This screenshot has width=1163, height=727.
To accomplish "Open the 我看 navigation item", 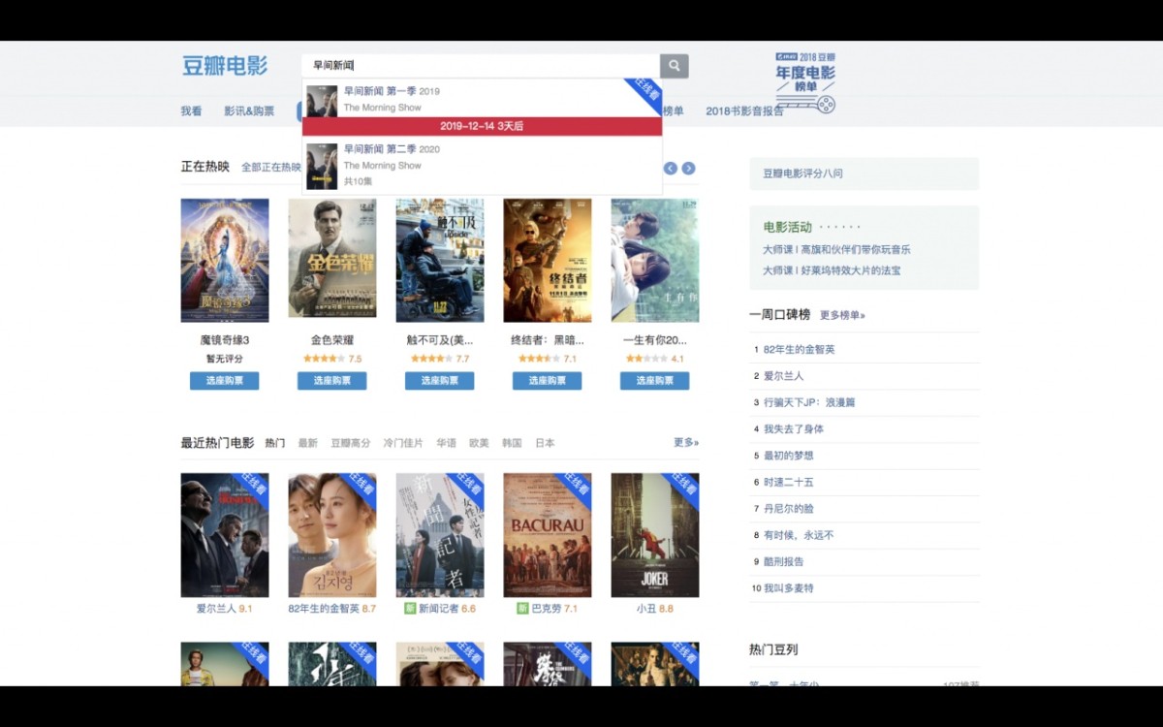I will tap(191, 111).
